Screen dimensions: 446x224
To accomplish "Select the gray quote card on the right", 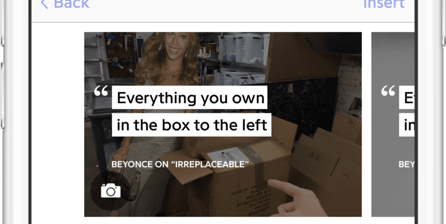I will click(393, 124).
